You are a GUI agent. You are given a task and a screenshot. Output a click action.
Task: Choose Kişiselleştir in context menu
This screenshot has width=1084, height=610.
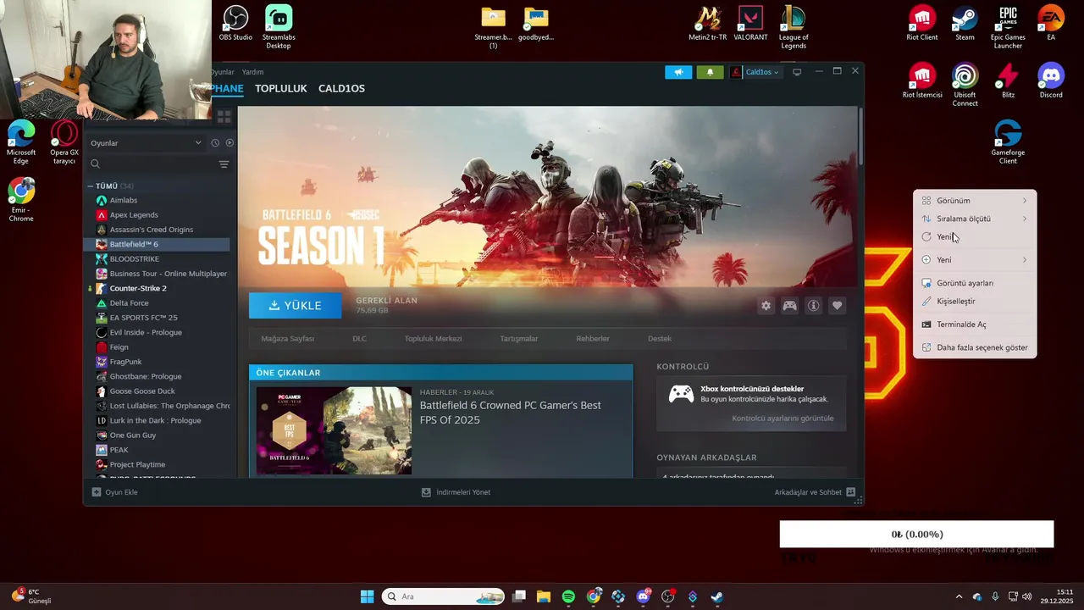pyautogui.click(x=975, y=302)
